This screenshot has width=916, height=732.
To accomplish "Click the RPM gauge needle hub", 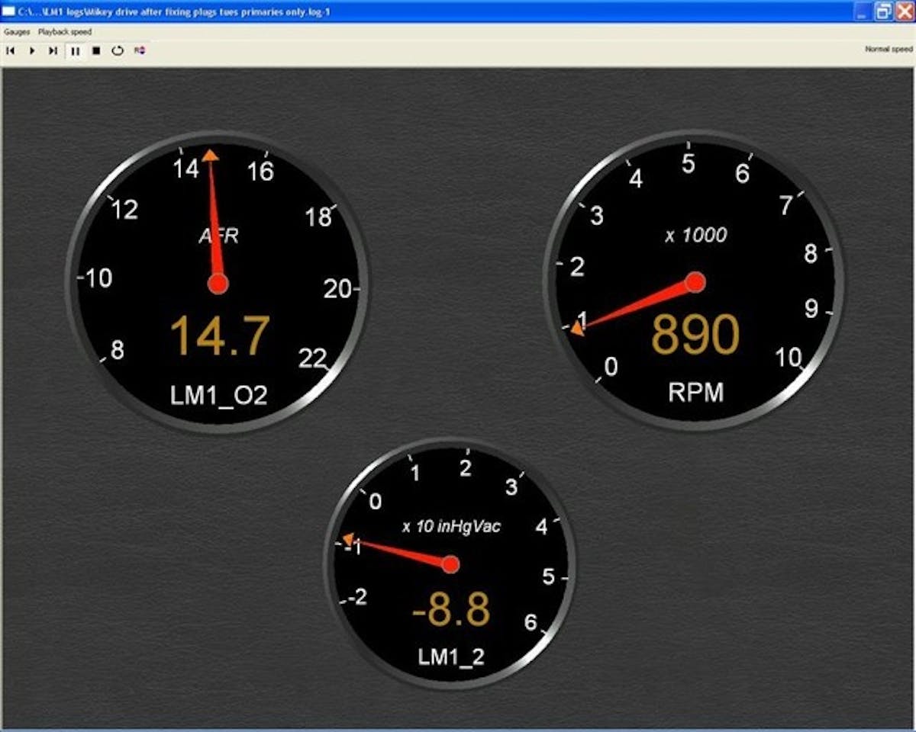I will (695, 282).
